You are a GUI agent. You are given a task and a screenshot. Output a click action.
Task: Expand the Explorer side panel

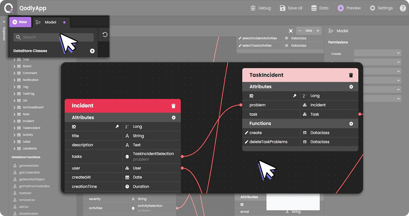click(4, 22)
